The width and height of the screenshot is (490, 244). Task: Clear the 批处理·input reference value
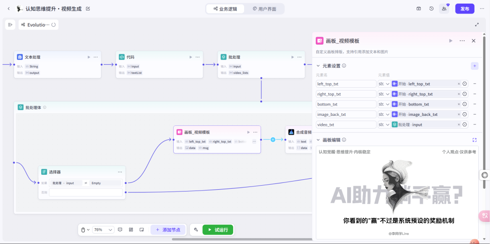pyautogui.click(x=459, y=124)
